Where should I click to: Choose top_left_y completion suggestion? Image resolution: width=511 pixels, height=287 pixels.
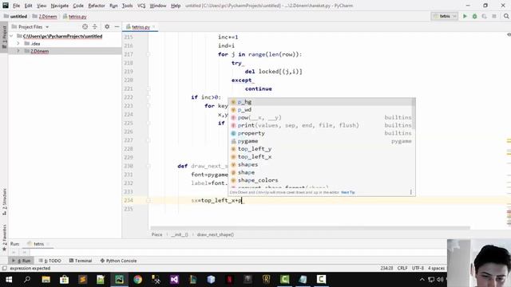tap(321, 149)
